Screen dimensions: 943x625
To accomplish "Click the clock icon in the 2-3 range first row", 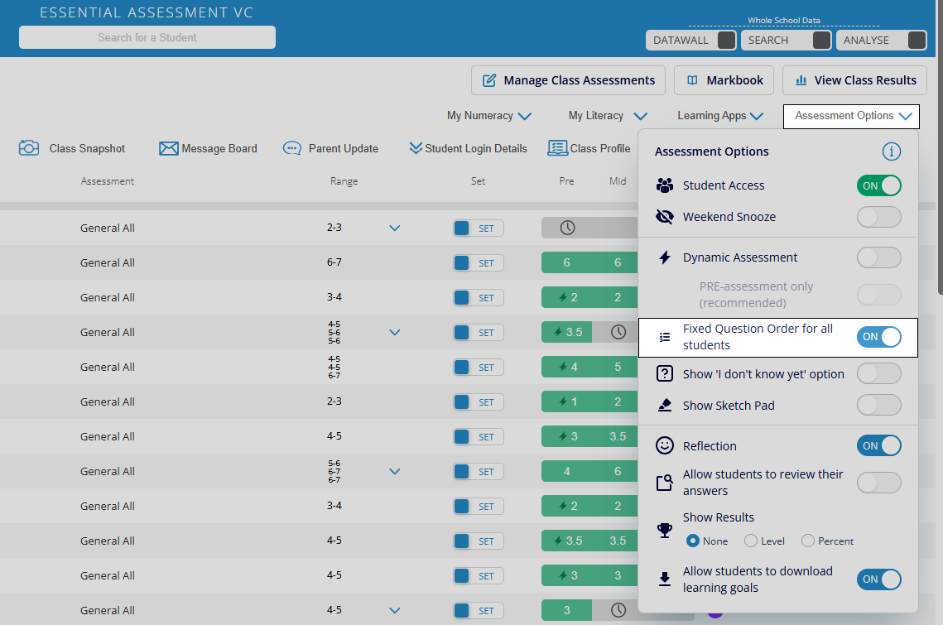I will [567, 228].
